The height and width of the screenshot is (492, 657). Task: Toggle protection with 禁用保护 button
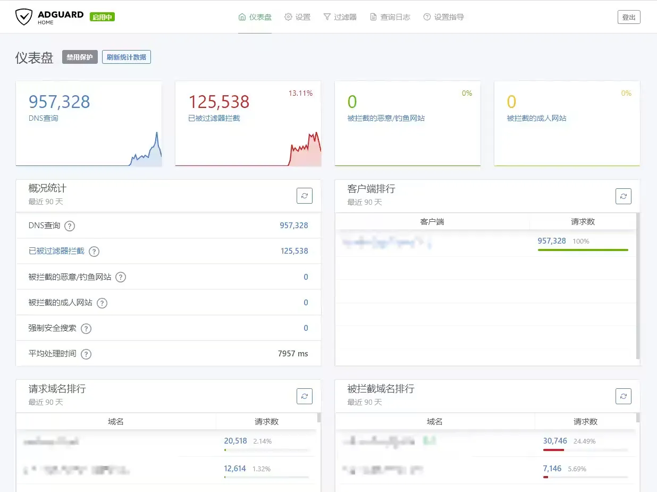point(80,57)
